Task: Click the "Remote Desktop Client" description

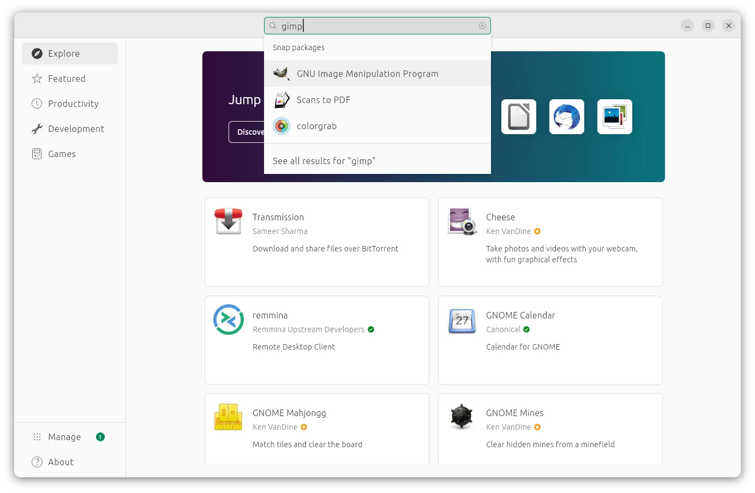Action: (x=293, y=347)
